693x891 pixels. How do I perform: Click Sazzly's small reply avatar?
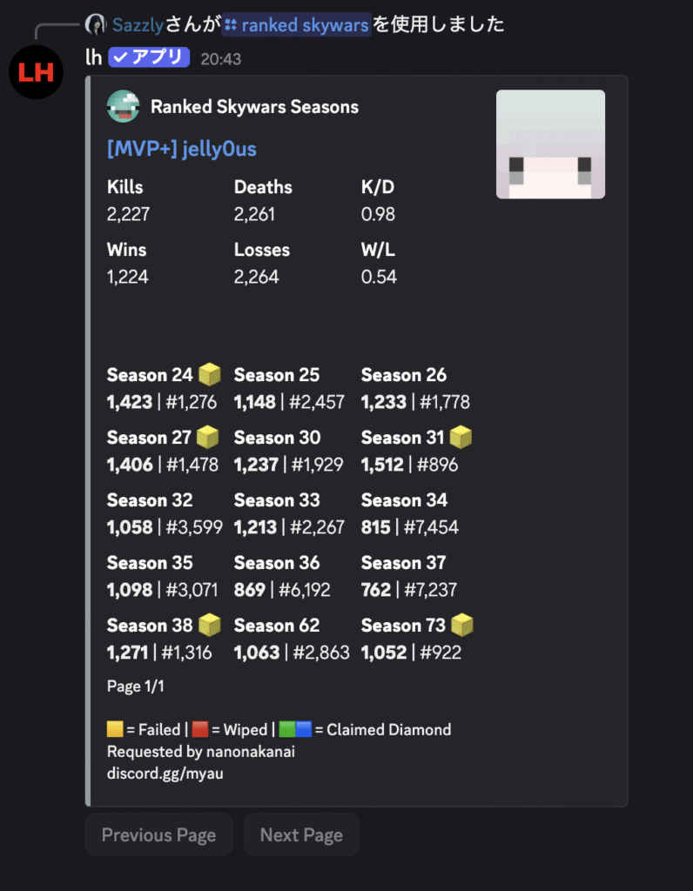tap(96, 24)
